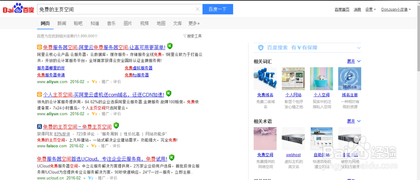Image resolution: width=420 pixels, height=180 pixels.
Task: Expand the 相关词汇 section with 展开
Action: point(354,62)
